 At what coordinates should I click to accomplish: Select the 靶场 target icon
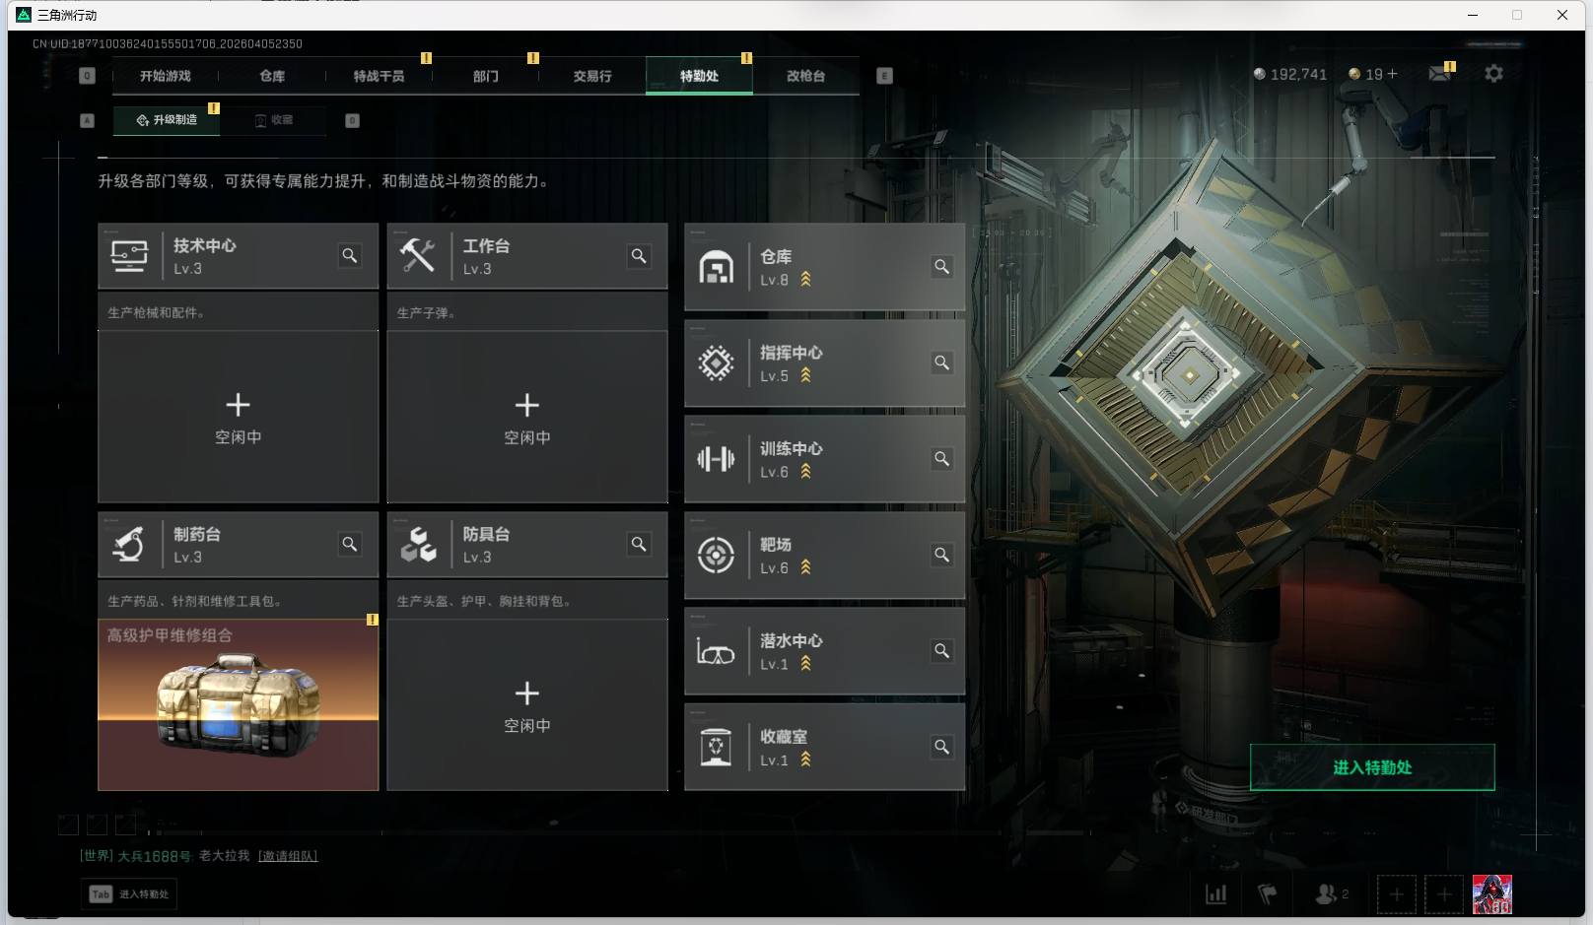coord(716,556)
